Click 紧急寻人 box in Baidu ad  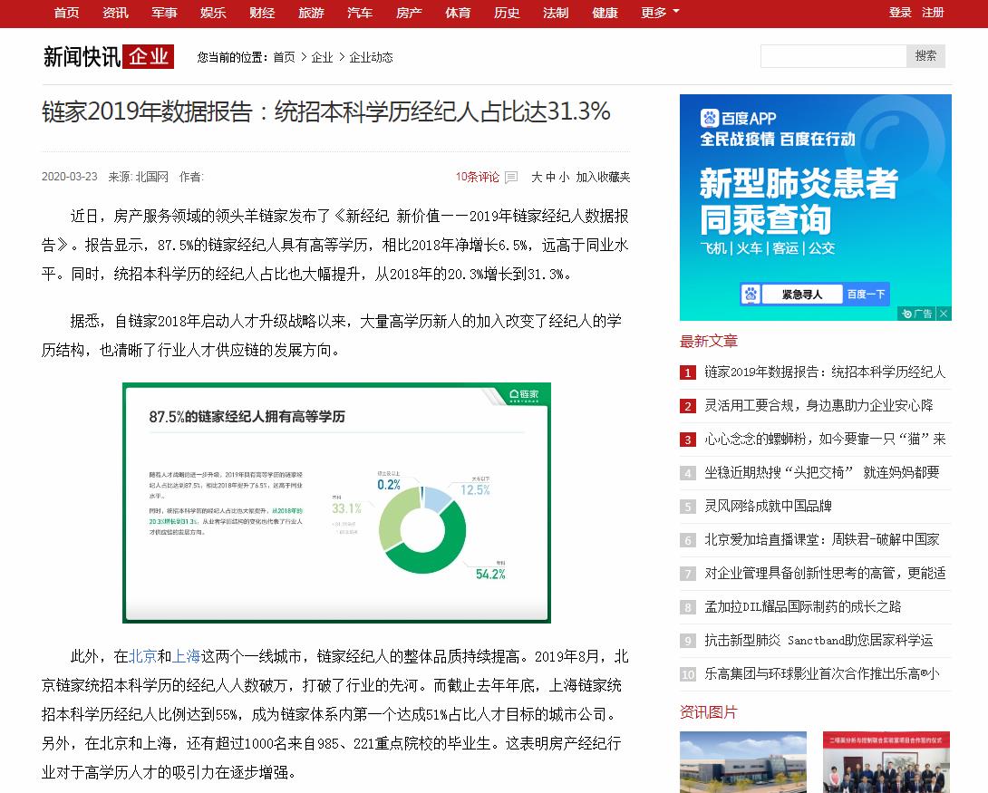[x=801, y=295]
